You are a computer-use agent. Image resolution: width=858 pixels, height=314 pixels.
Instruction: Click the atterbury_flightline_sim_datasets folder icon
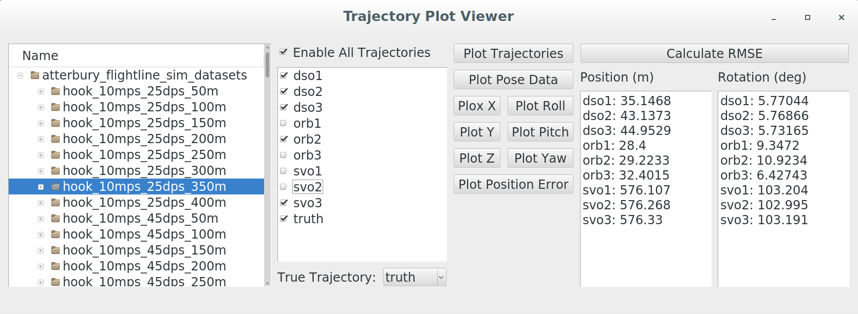(35, 75)
